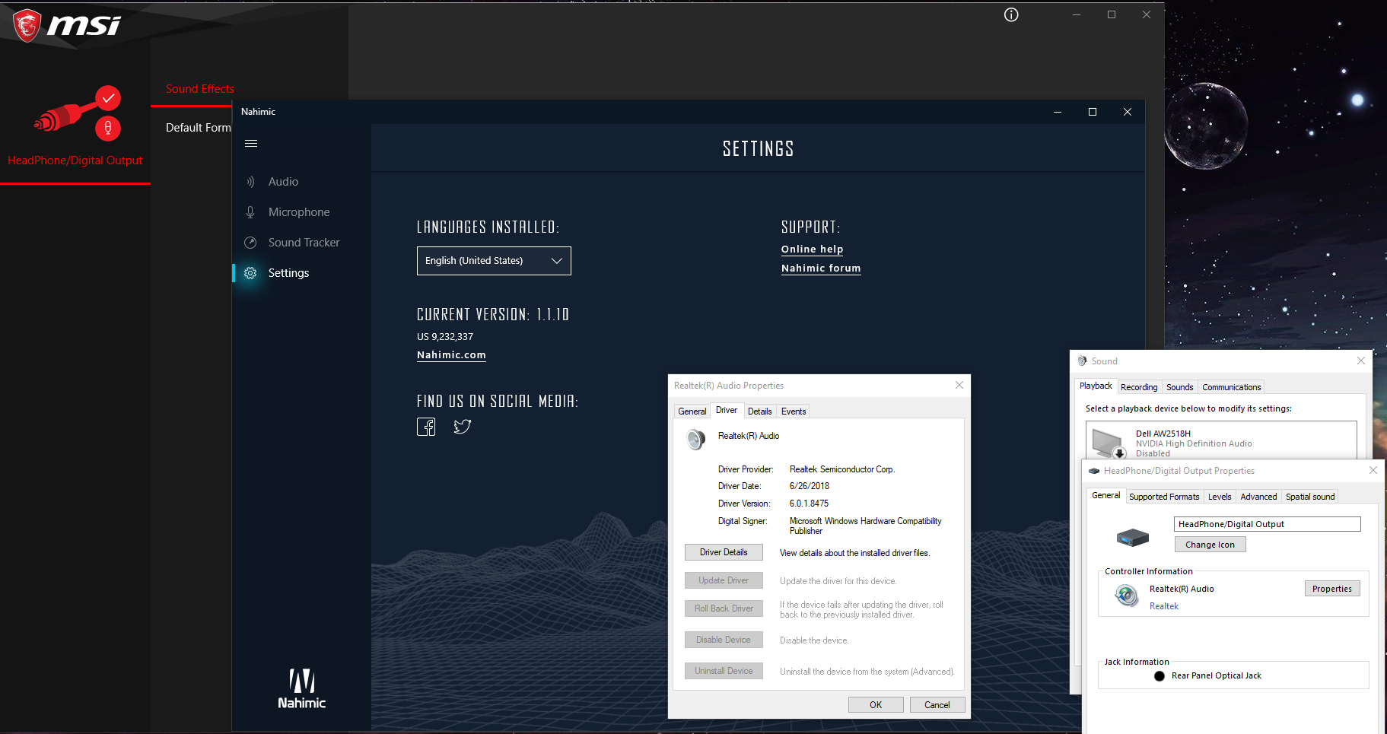The width and height of the screenshot is (1387, 734).
Task: Click the Realtek(R) Audio controller icon
Action: click(x=1126, y=595)
